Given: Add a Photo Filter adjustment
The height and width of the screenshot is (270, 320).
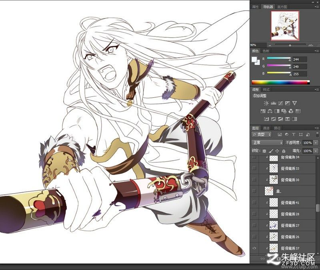Looking at the screenshot, I should [284, 111].
